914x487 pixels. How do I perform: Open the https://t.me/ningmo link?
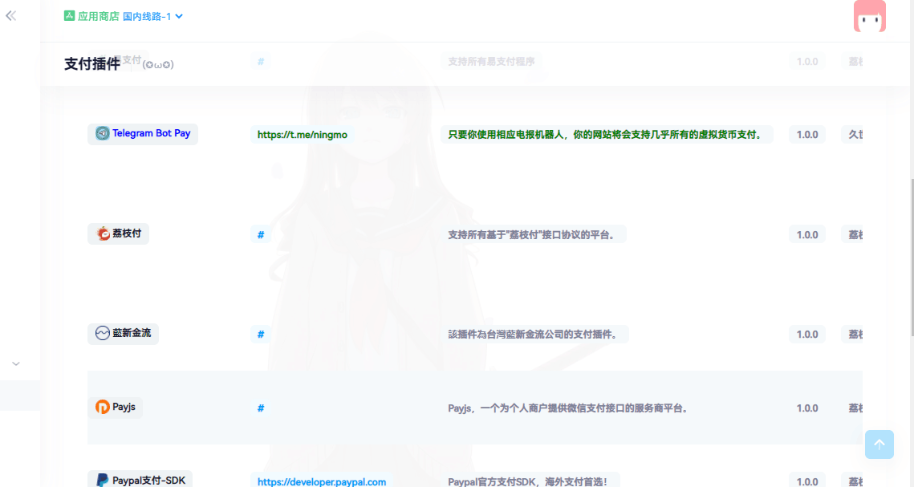tap(302, 135)
